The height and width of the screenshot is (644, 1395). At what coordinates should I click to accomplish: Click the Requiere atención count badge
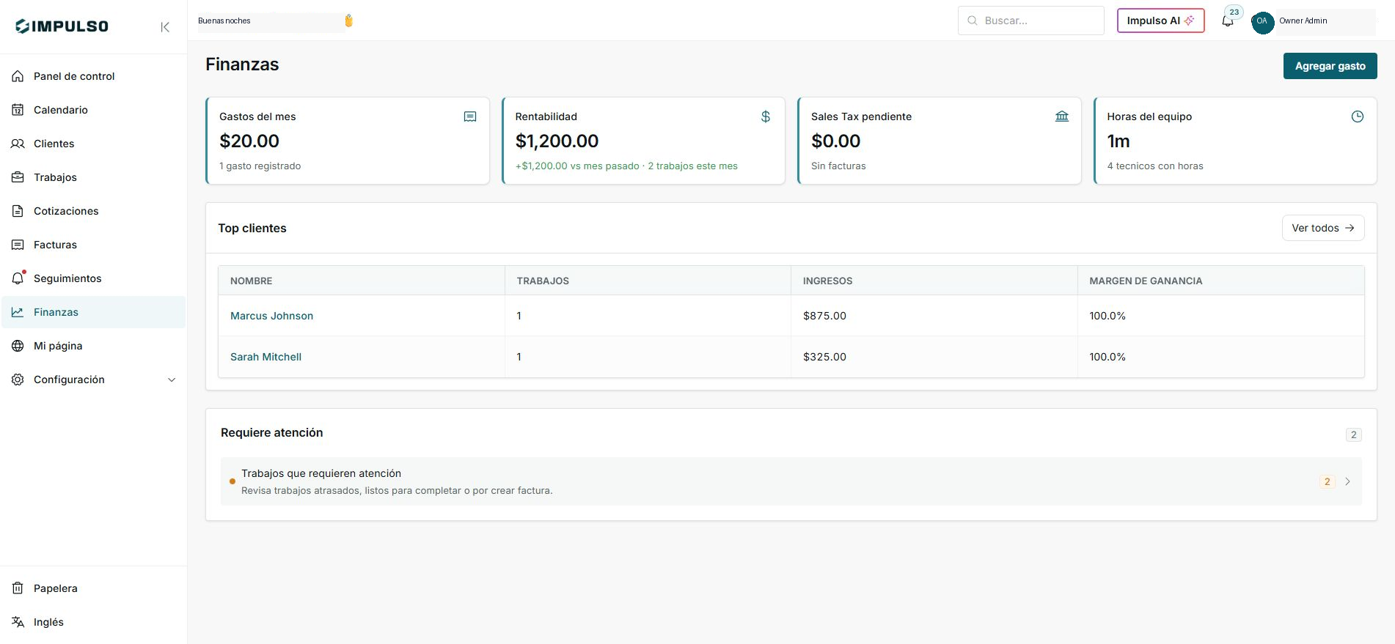point(1353,434)
